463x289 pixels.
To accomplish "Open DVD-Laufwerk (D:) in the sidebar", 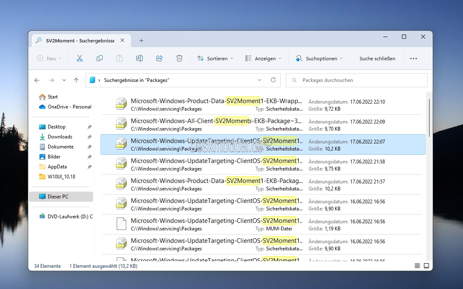I will coord(70,217).
